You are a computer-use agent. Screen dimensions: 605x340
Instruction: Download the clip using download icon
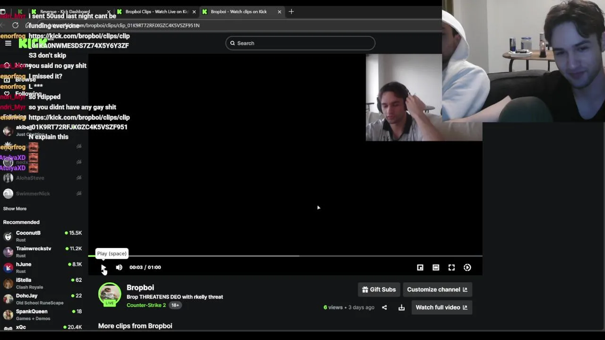tap(401, 307)
